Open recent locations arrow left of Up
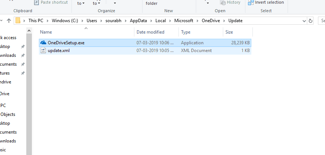The width and height of the screenshot is (325, 155). point(1,21)
